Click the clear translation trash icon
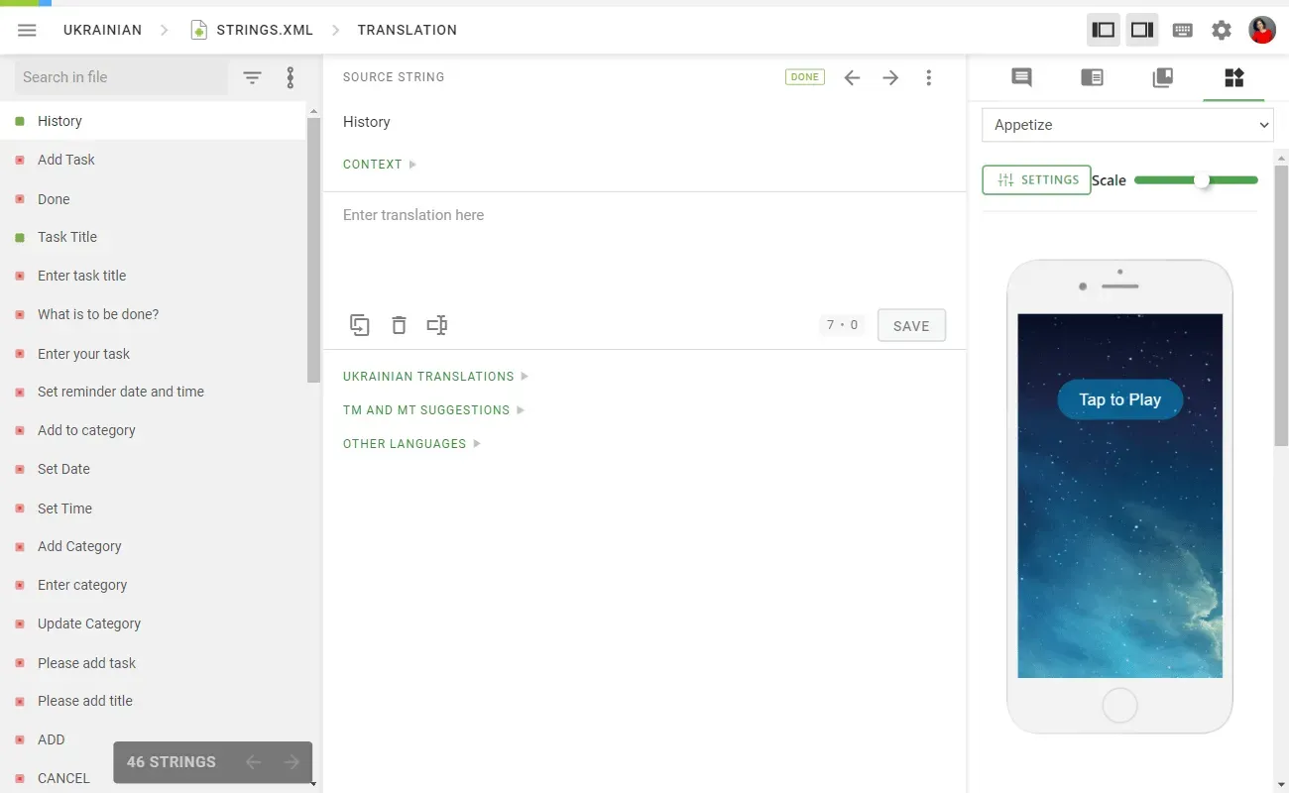Screen dimensions: 1289x793 pos(399,325)
